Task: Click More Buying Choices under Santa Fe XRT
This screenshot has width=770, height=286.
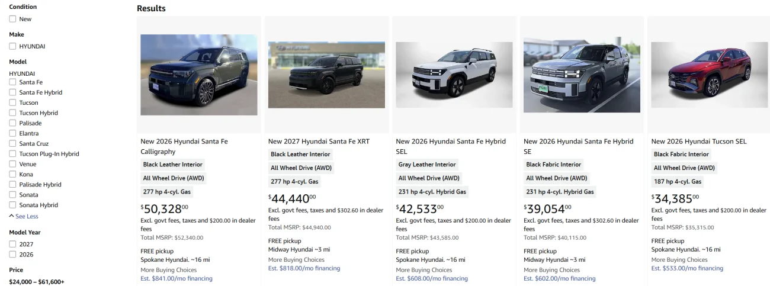Action: (296, 259)
